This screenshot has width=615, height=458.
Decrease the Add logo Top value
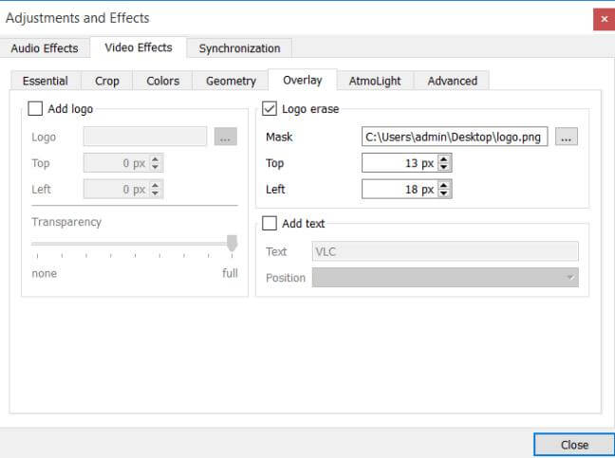pyautogui.click(x=156, y=167)
